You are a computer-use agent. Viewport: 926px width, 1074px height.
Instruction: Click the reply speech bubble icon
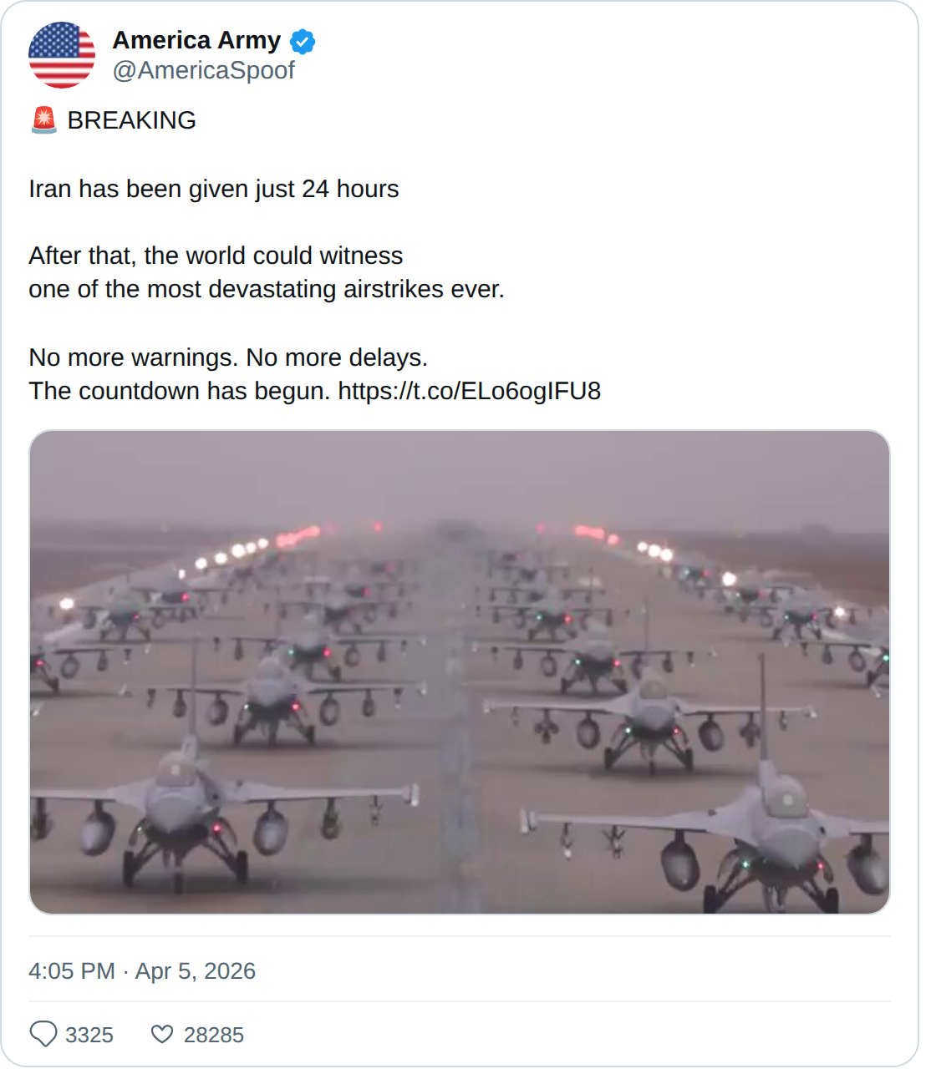click(43, 1034)
